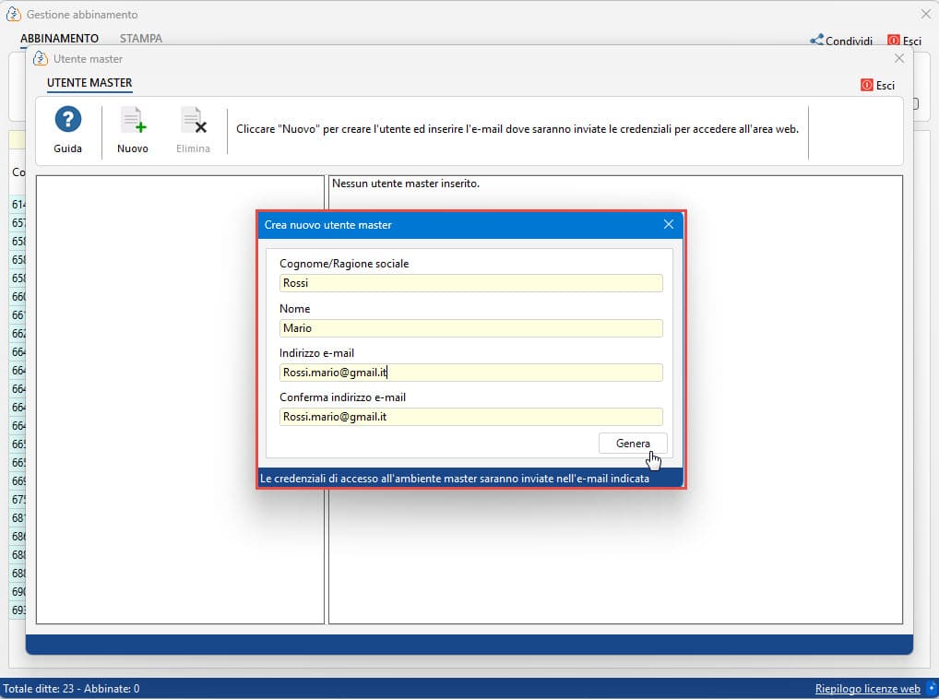Click into the Nome input field
939x699 pixels.
point(470,328)
